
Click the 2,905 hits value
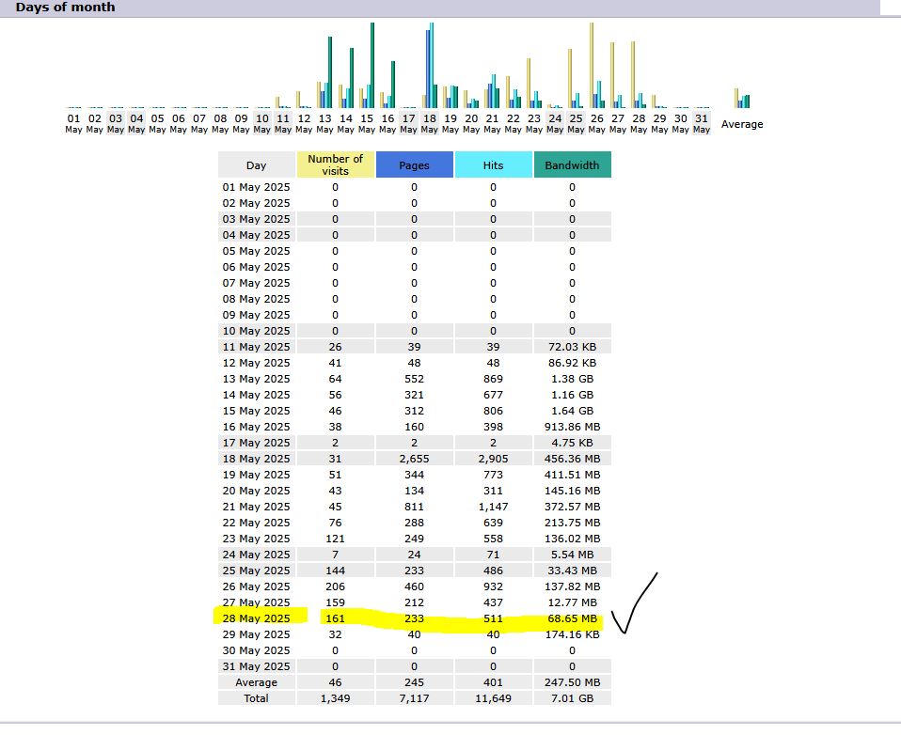pyautogui.click(x=493, y=459)
